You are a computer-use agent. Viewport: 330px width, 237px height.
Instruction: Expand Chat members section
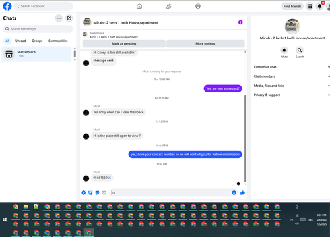click(x=291, y=76)
